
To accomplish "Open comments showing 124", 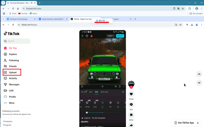I will tap(131, 105).
